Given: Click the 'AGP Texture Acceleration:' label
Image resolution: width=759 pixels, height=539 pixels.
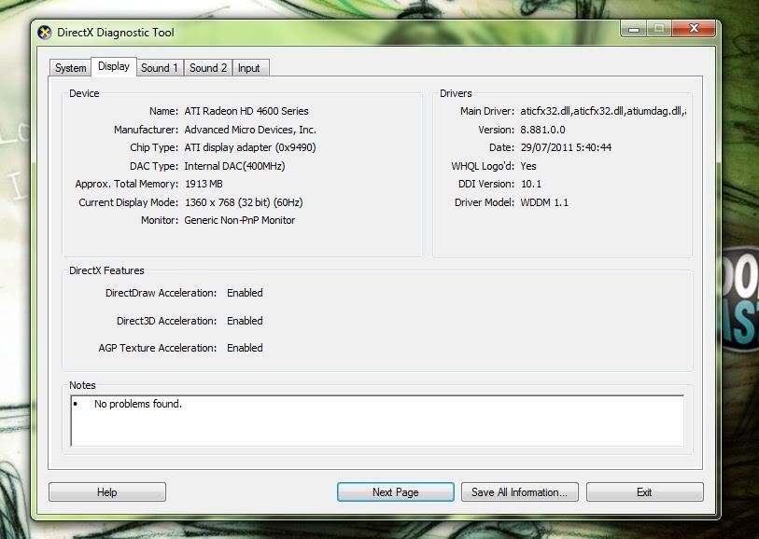Looking at the screenshot, I should (158, 348).
